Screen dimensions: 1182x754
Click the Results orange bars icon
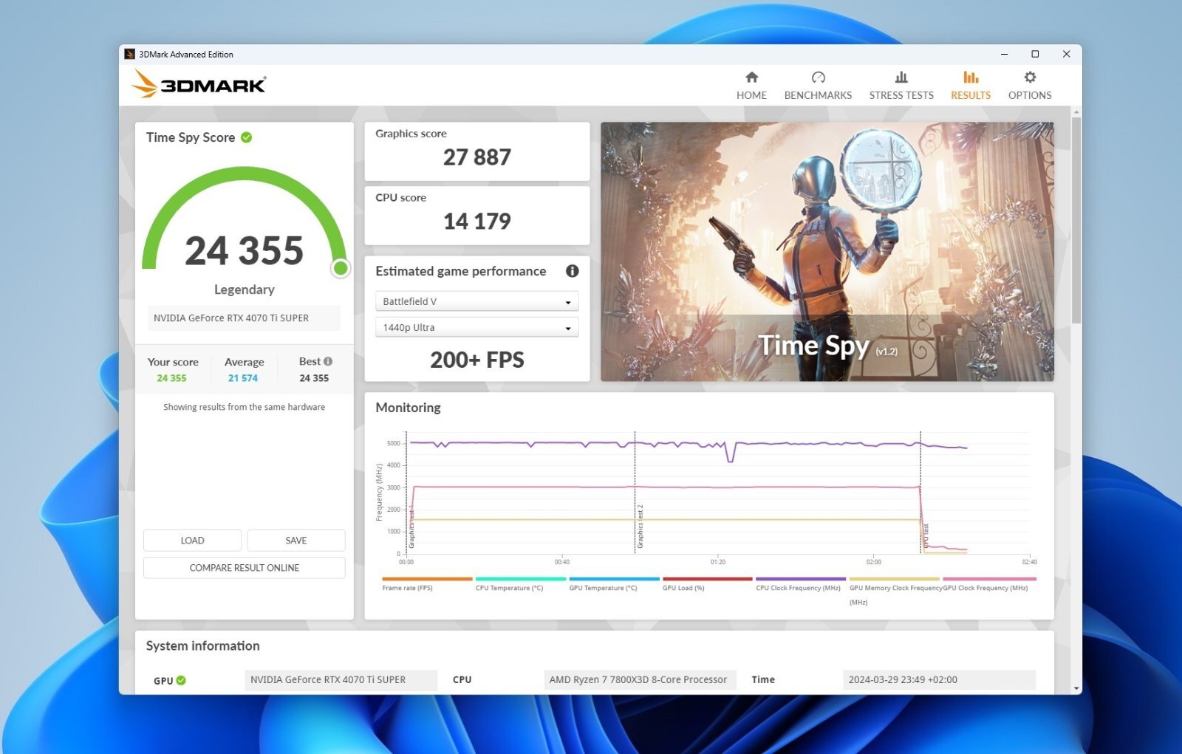[x=971, y=77]
